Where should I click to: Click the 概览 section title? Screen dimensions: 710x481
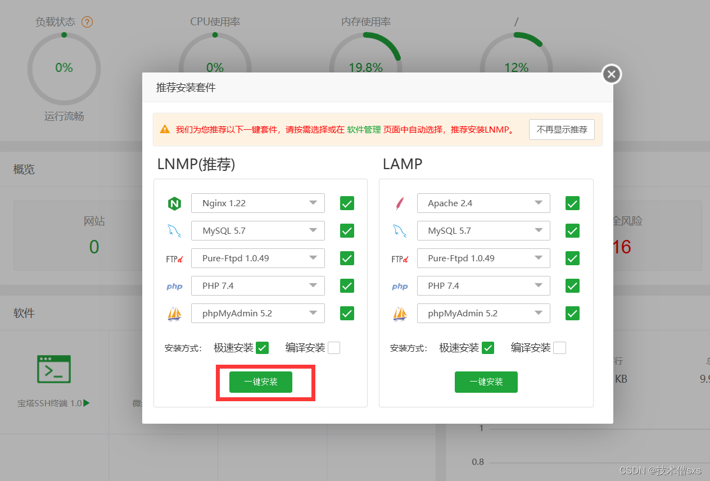pos(24,169)
